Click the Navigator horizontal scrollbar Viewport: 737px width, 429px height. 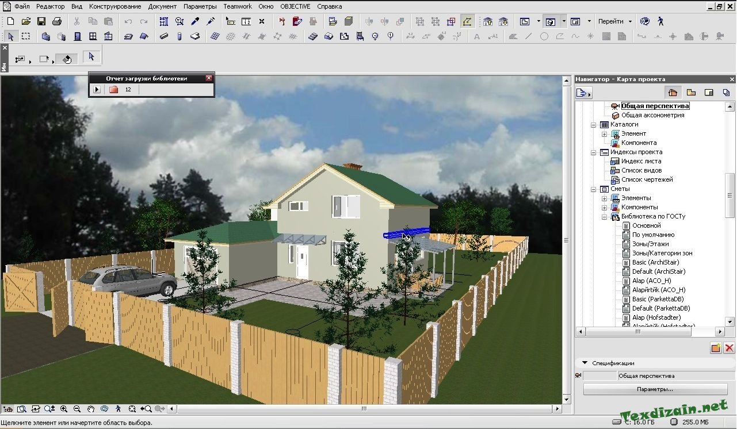pyautogui.click(x=650, y=332)
